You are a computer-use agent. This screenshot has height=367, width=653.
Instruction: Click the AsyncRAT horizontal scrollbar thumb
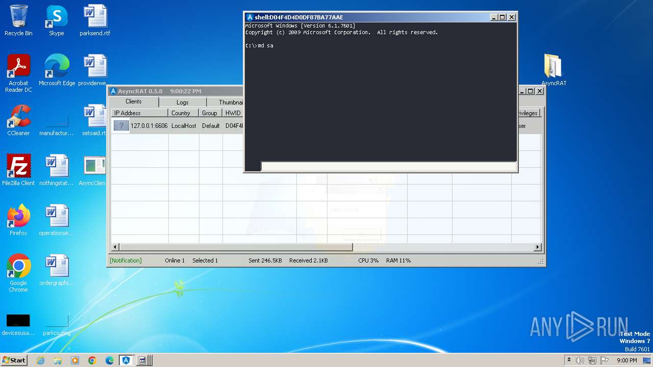(x=236, y=247)
